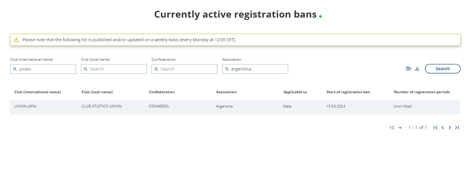This screenshot has width=475, height=173.
Task: Click the Start of registration ban column header
Action: 348,92
